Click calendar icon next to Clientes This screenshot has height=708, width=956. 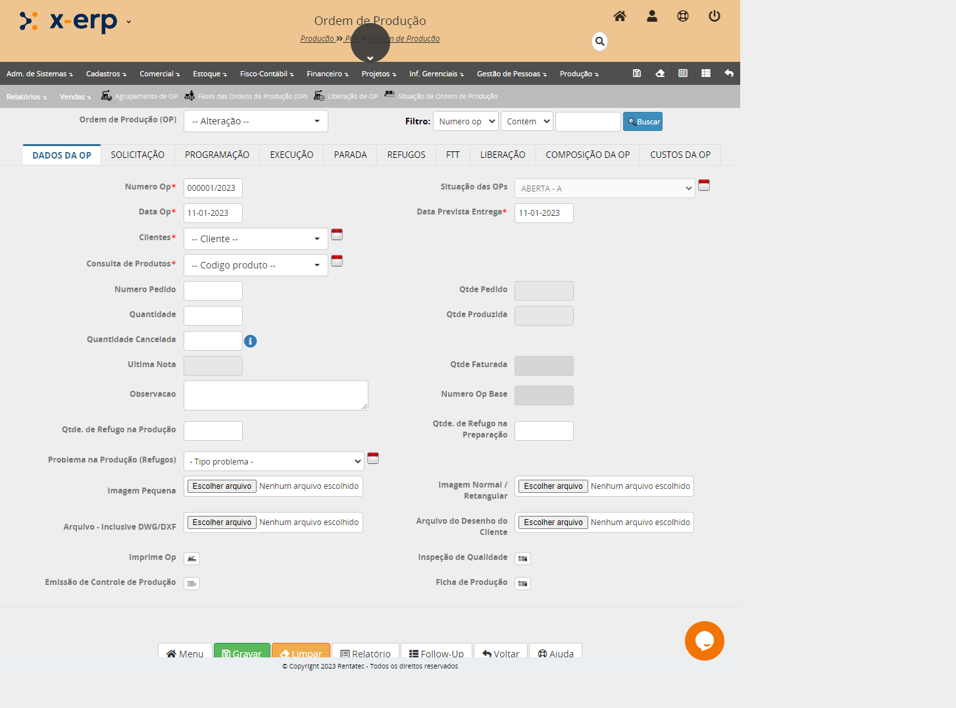click(x=337, y=235)
